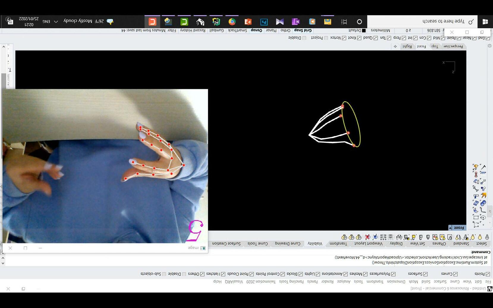Click the dark padlock Lock Objects icon

tap(428, 237)
